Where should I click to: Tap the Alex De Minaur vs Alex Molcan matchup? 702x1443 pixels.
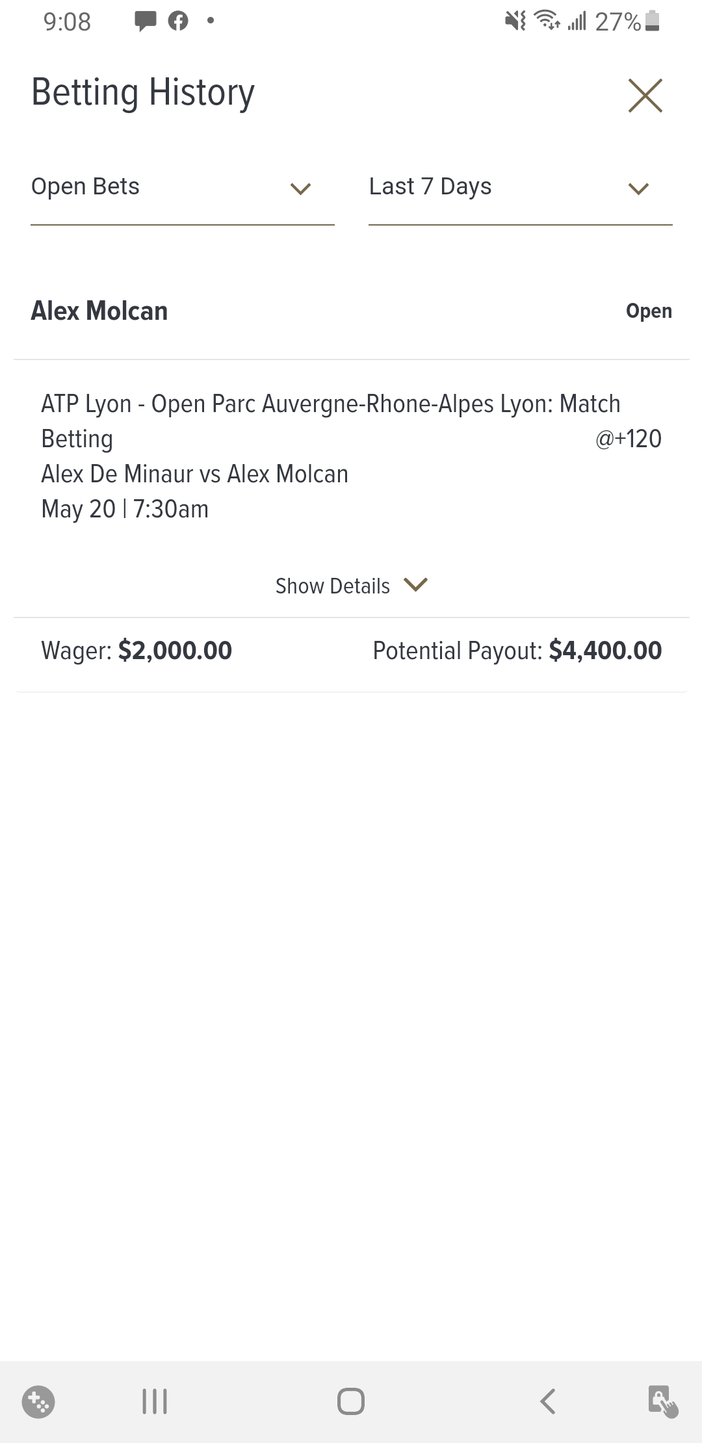tap(195, 474)
